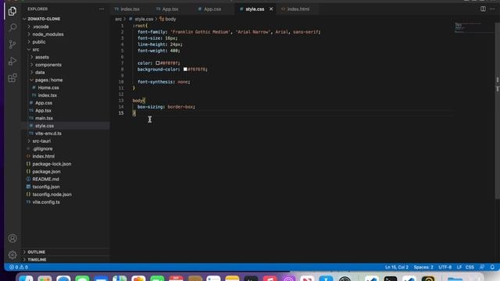Expand the node_modules folder
The image size is (500, 281).
point(48,34)
